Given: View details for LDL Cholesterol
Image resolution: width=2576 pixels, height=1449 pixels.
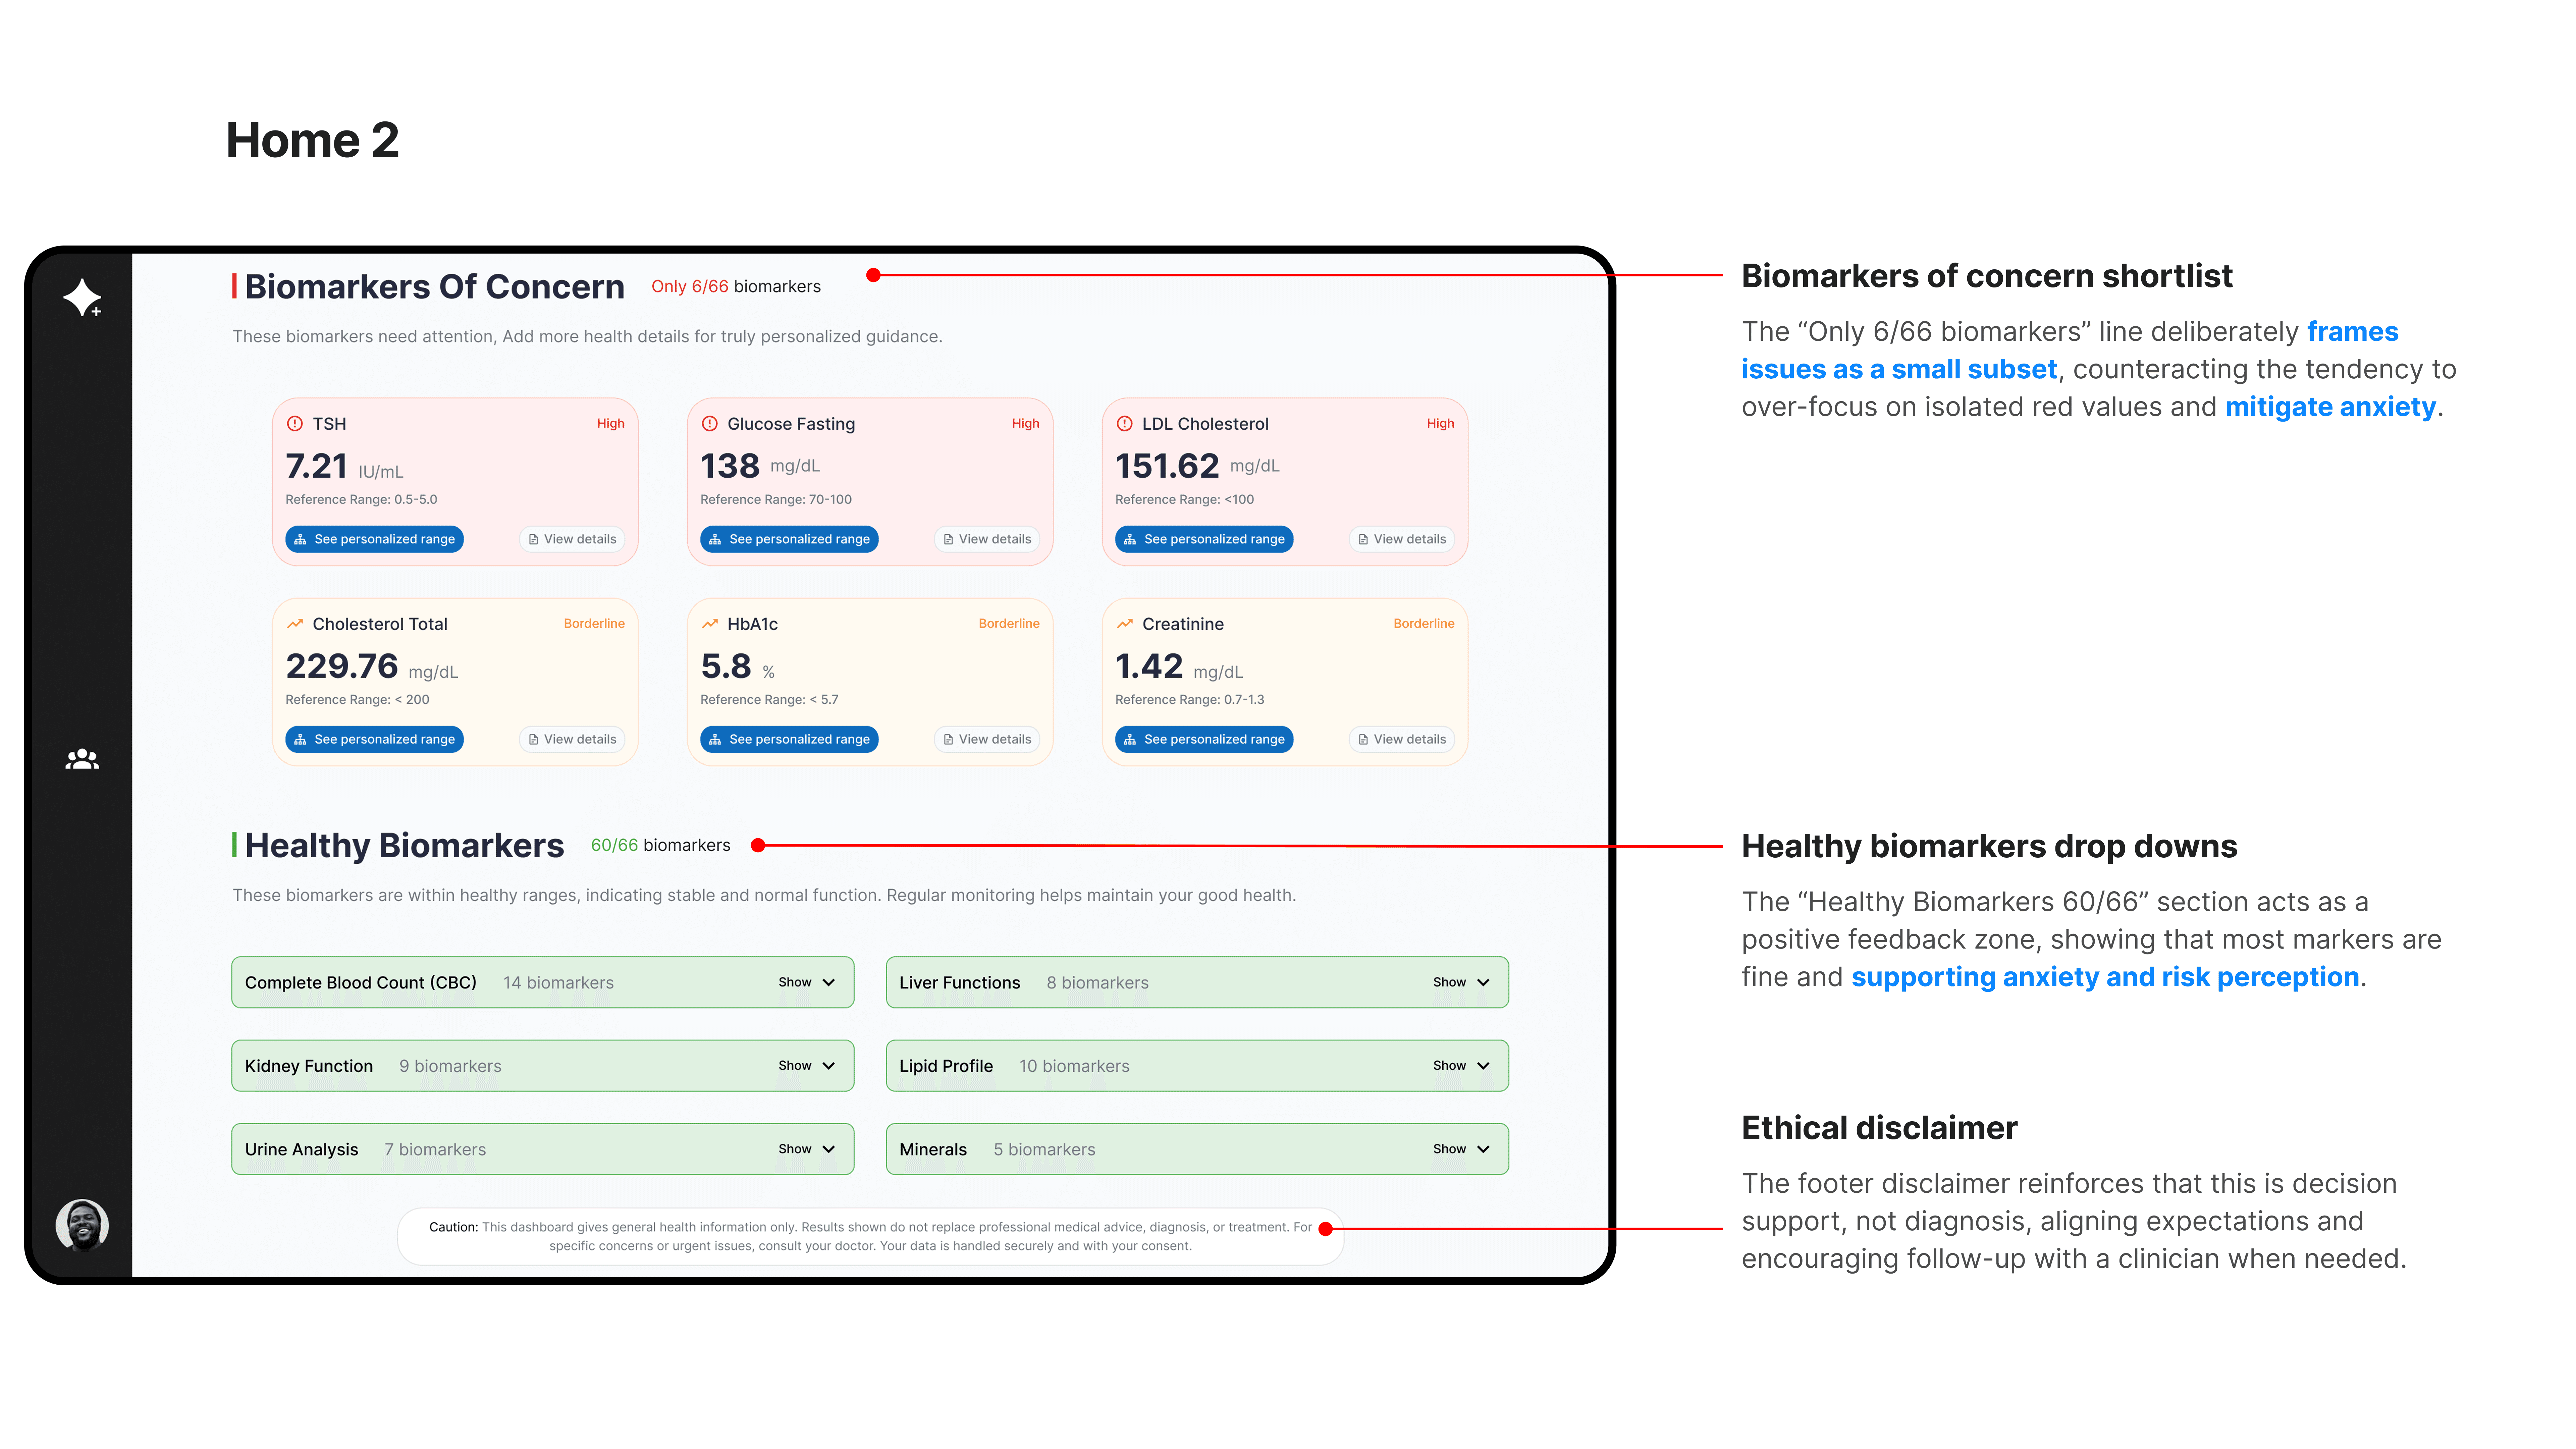Looking at the screenshot, I should tap(1402, 539).
